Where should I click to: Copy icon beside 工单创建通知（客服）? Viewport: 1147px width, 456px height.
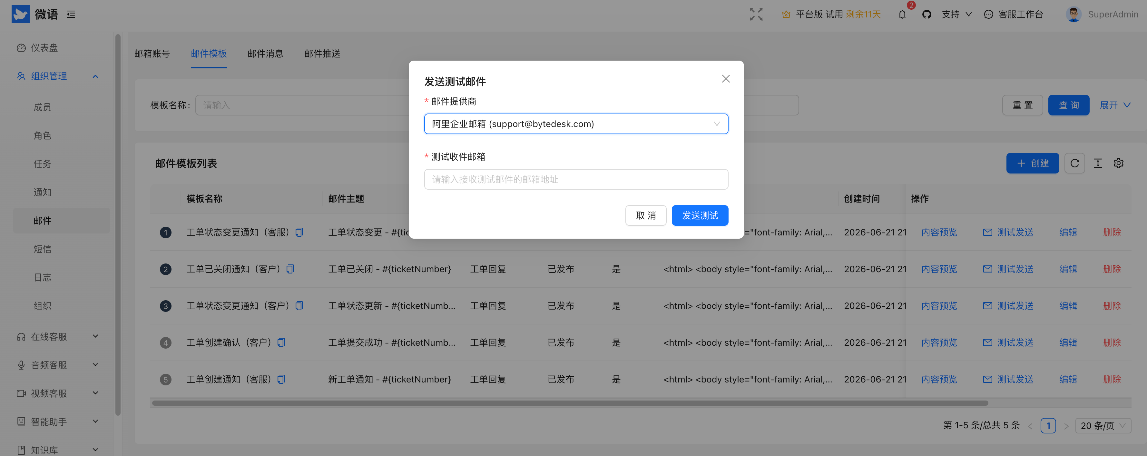pyautogui.click(x=281, y=379)
